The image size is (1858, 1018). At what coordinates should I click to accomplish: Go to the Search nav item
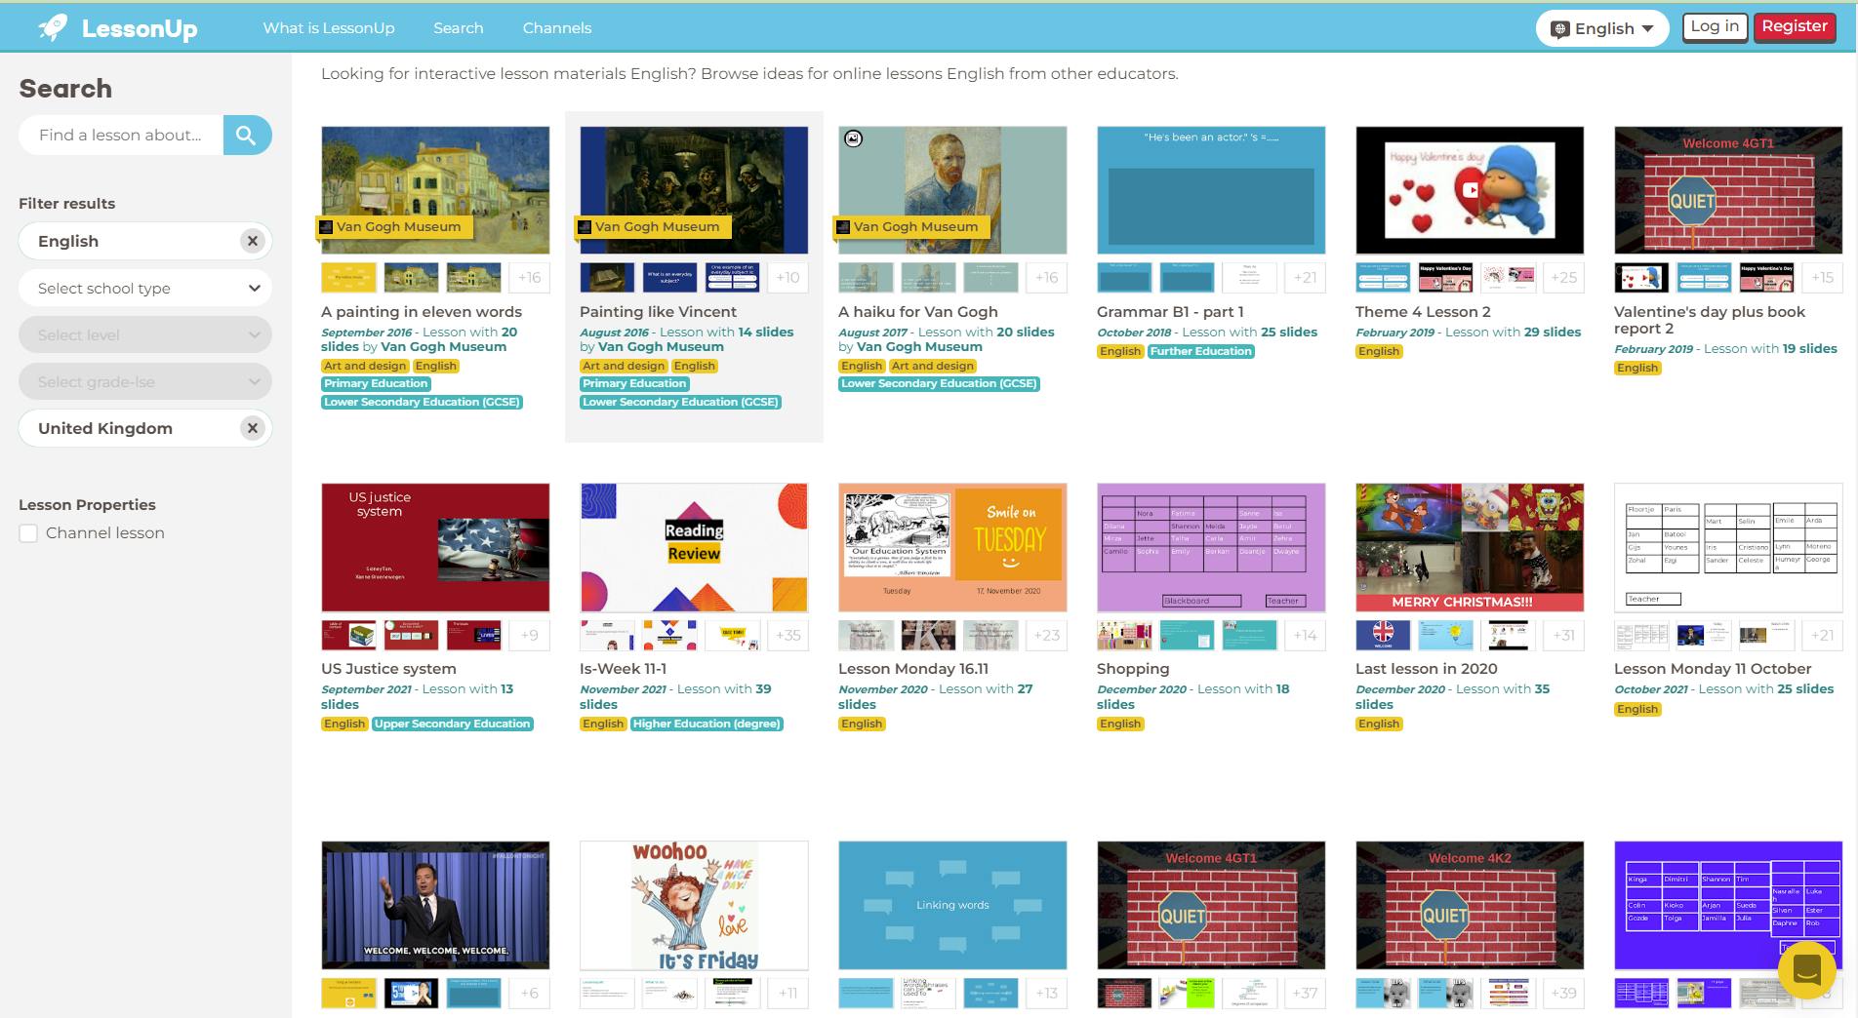(459, 28)
